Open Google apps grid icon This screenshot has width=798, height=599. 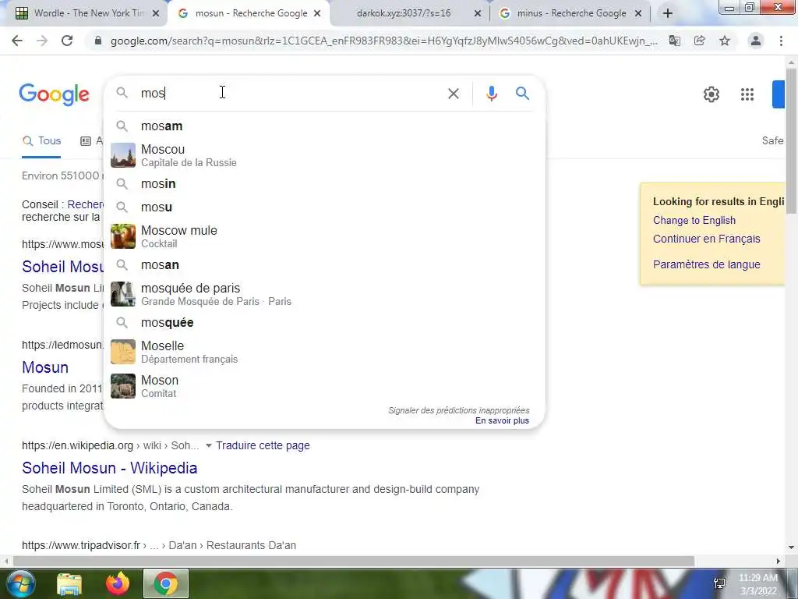pos(747,94)
